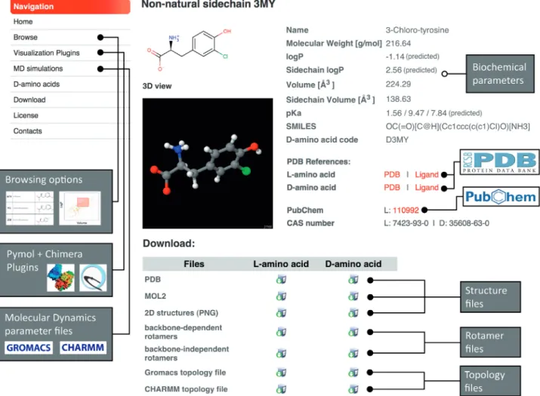Click the Chimera plugin icon
Image resolution: width=540 pixels, height=396 pixels.
click(x=93, y=278)
